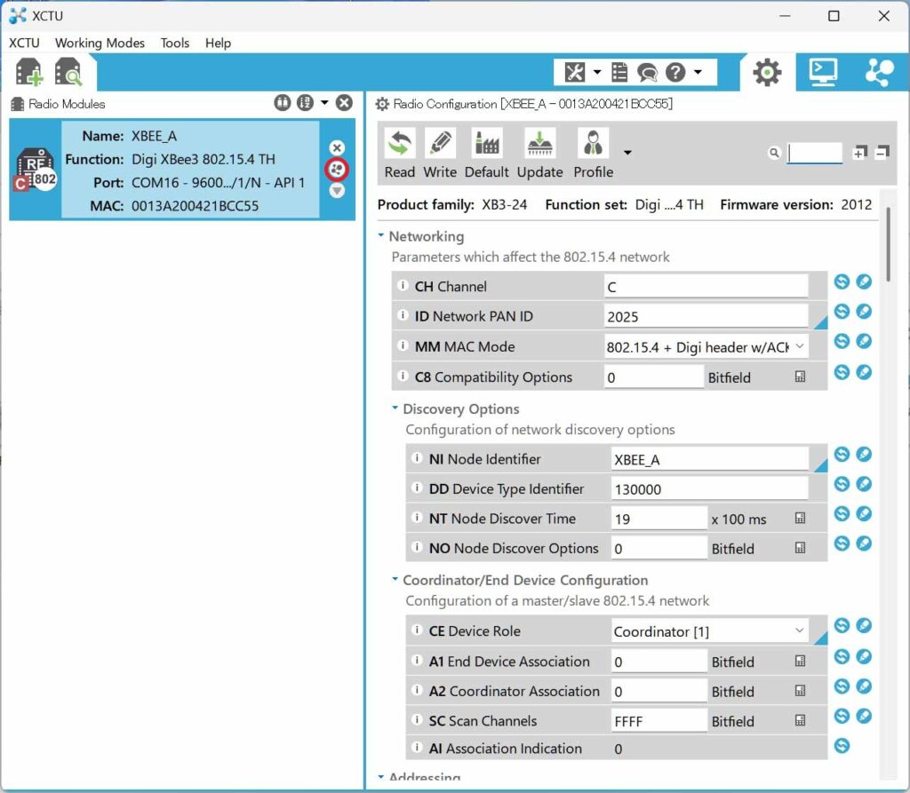Write the DD Device Type Identifier parameter

click(x=864, y=484)
